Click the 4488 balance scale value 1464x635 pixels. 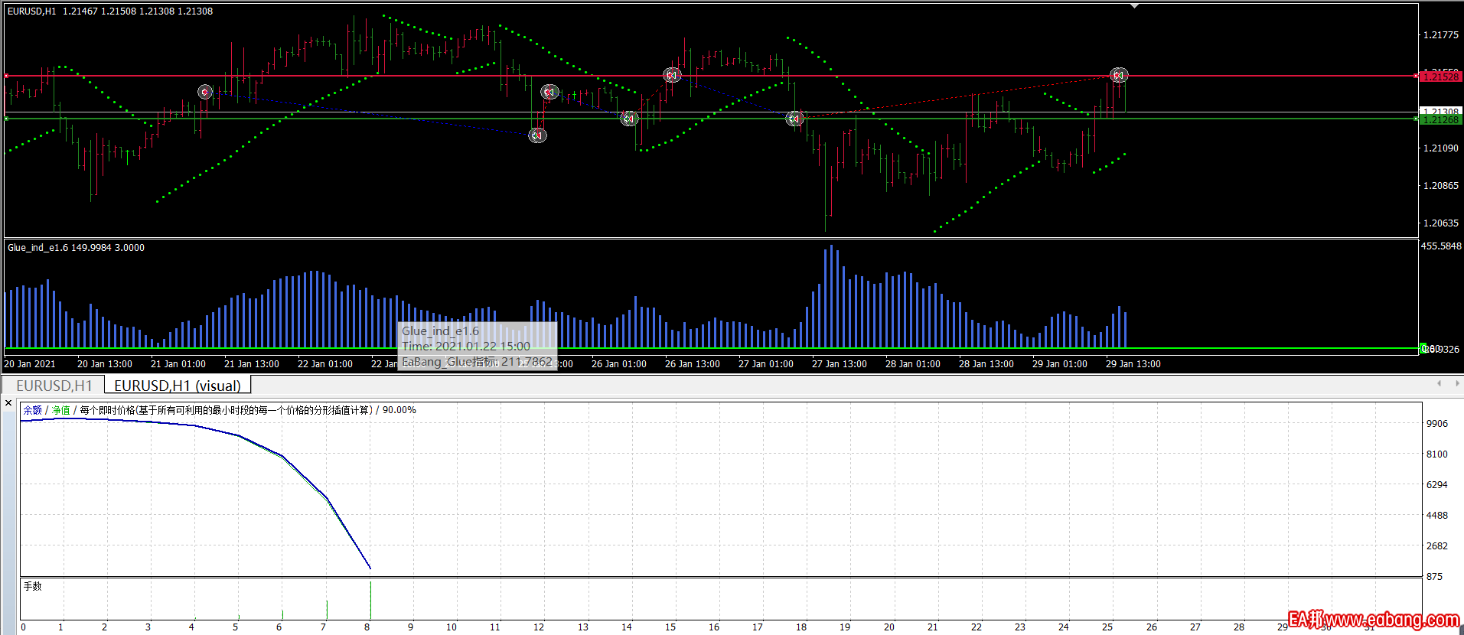[1437, 516]
